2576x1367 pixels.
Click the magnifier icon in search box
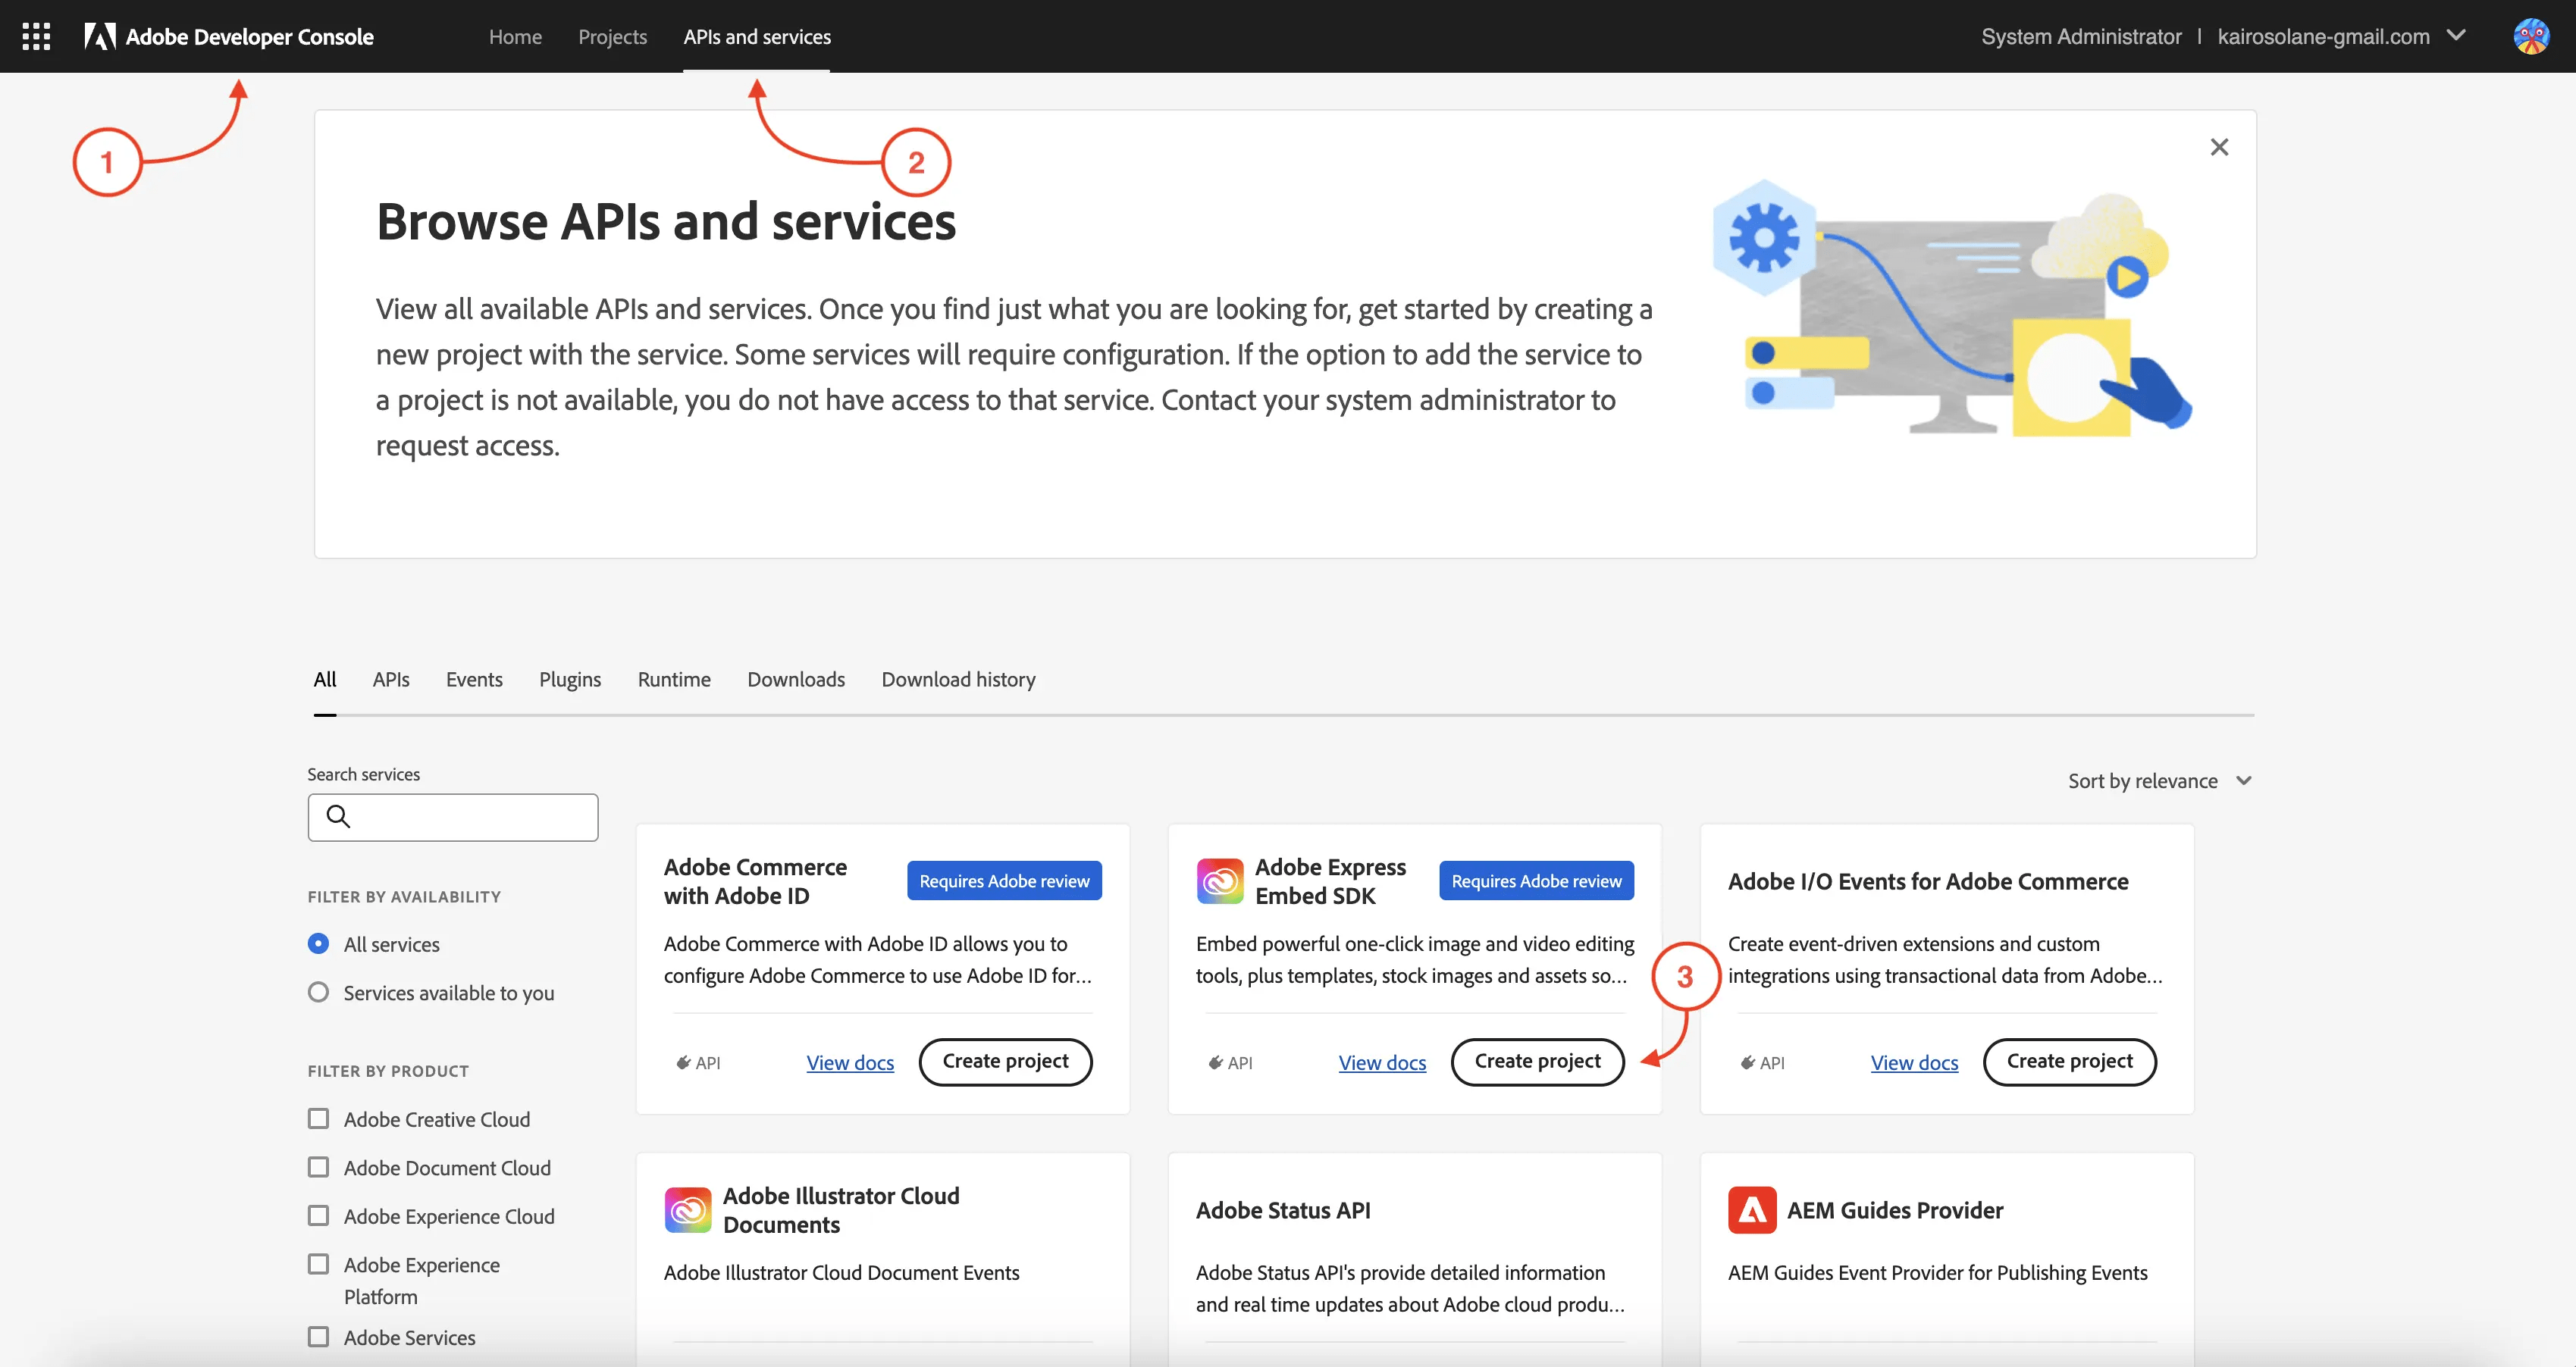(x=339, y=816)
